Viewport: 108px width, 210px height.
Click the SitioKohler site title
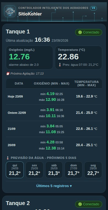30,14
